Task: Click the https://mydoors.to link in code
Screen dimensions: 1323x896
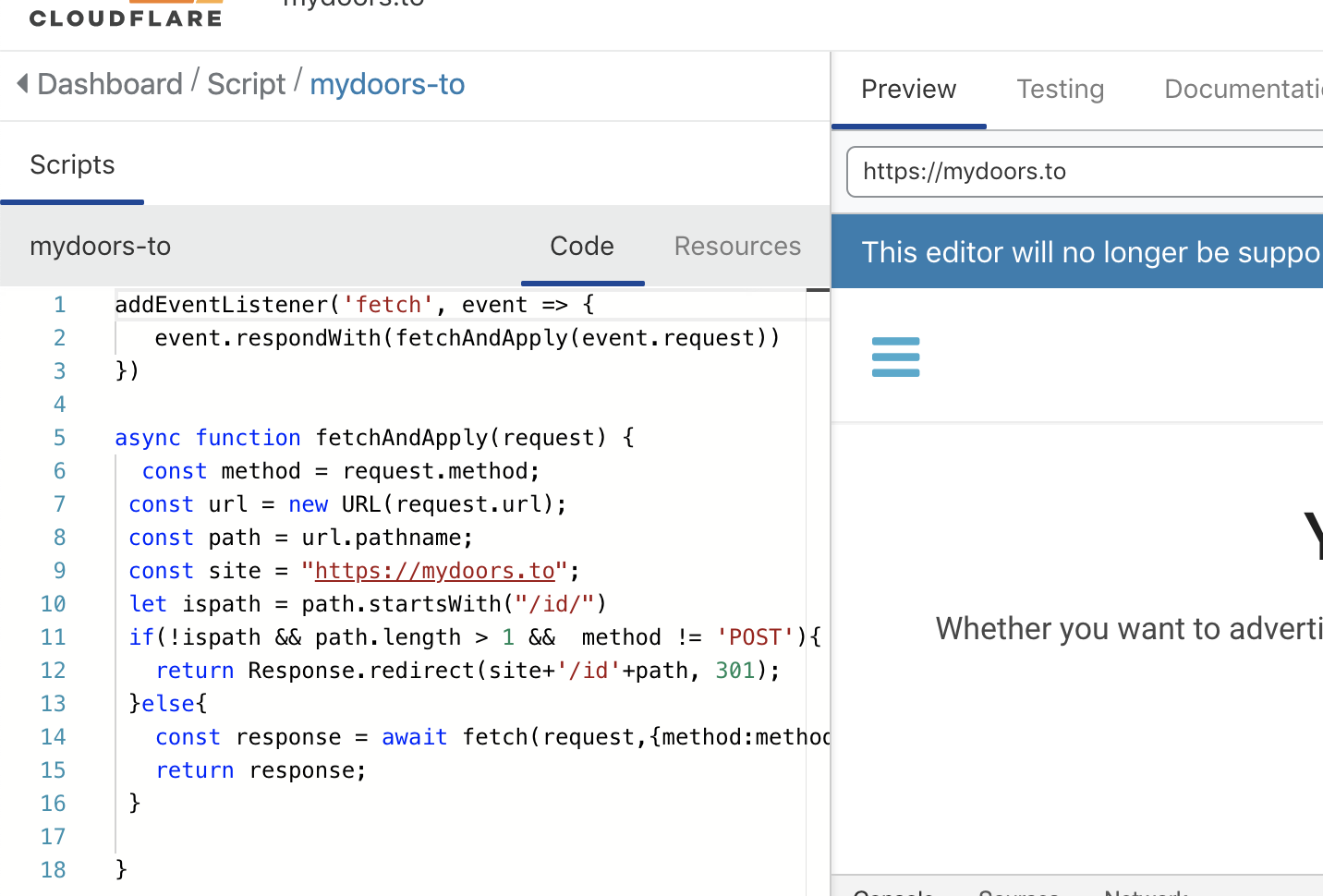Action: point(434,571)
